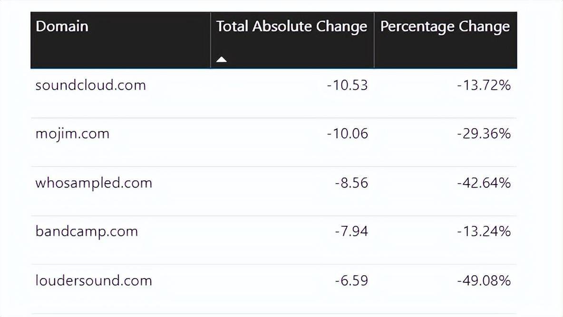This screenshot has height=317, width=563.
Task: Open the mojim.com domain link
Action: pos(72,134)
